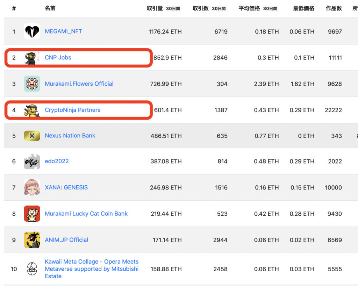Click the MEGAMI_NFT heart logo icon
The height and width of the screenshot is (286, 358).
coord(32,31)
